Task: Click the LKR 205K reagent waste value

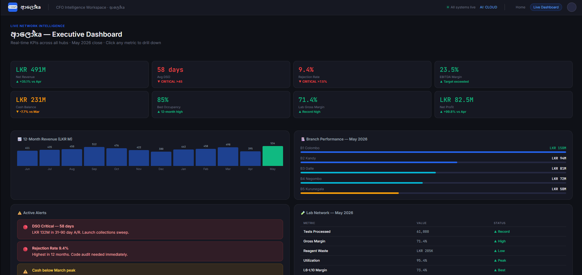Action: click(x=425, y=251)
